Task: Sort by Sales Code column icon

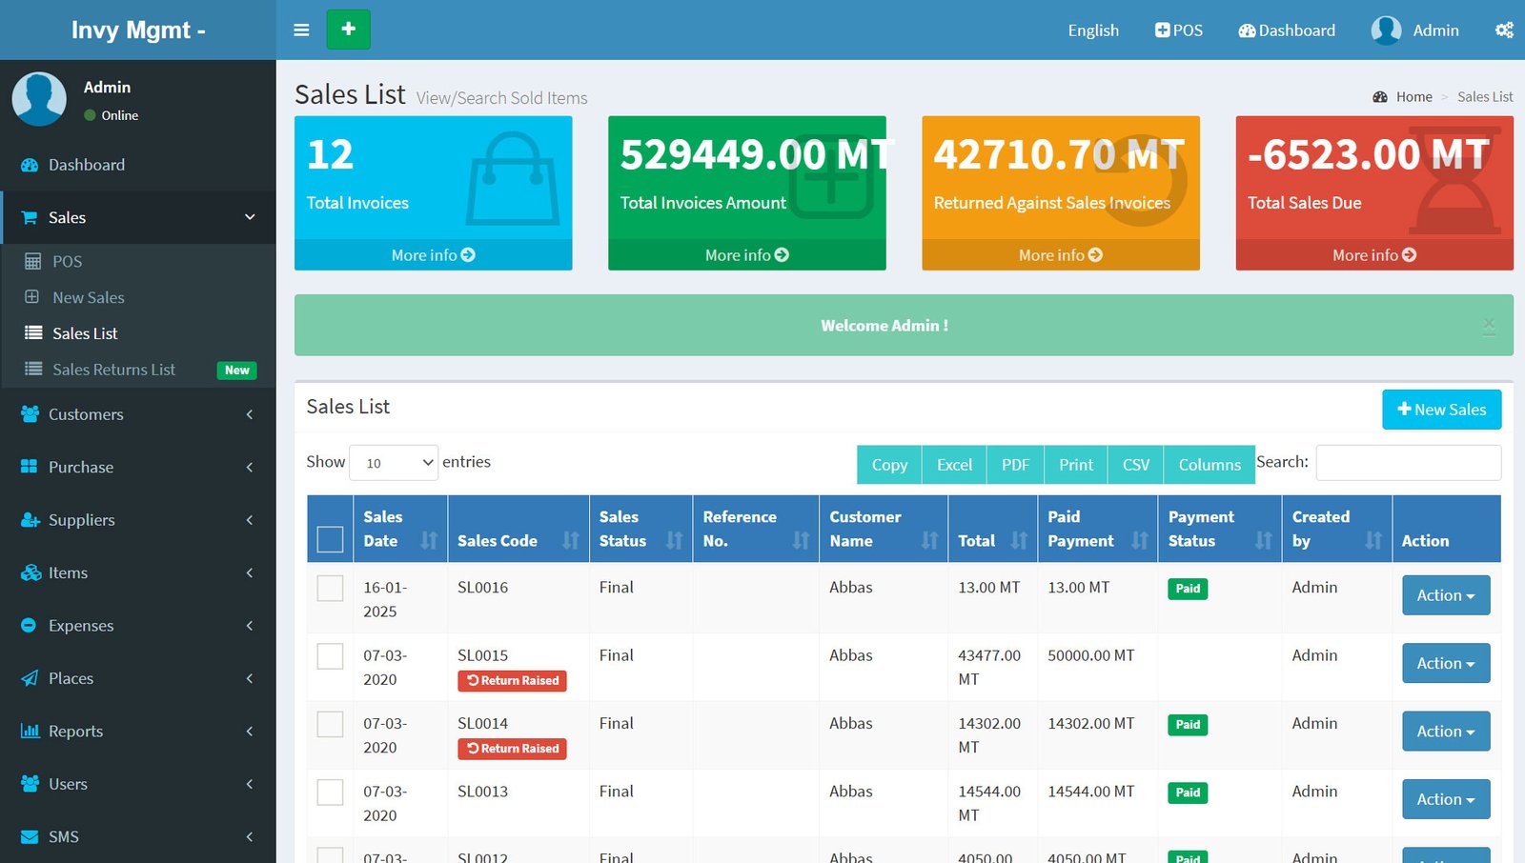Action: pyautogui.click(x=570, y=541)
